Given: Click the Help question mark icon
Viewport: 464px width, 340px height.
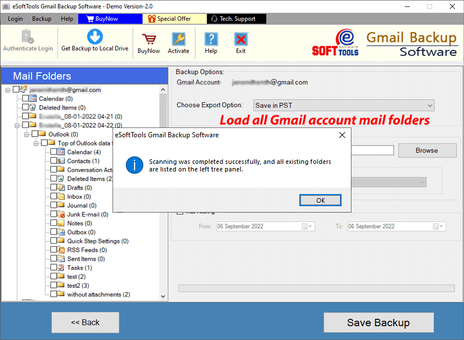Looking at the screenshot, I should pyautogui.click(x=211, y=38).
